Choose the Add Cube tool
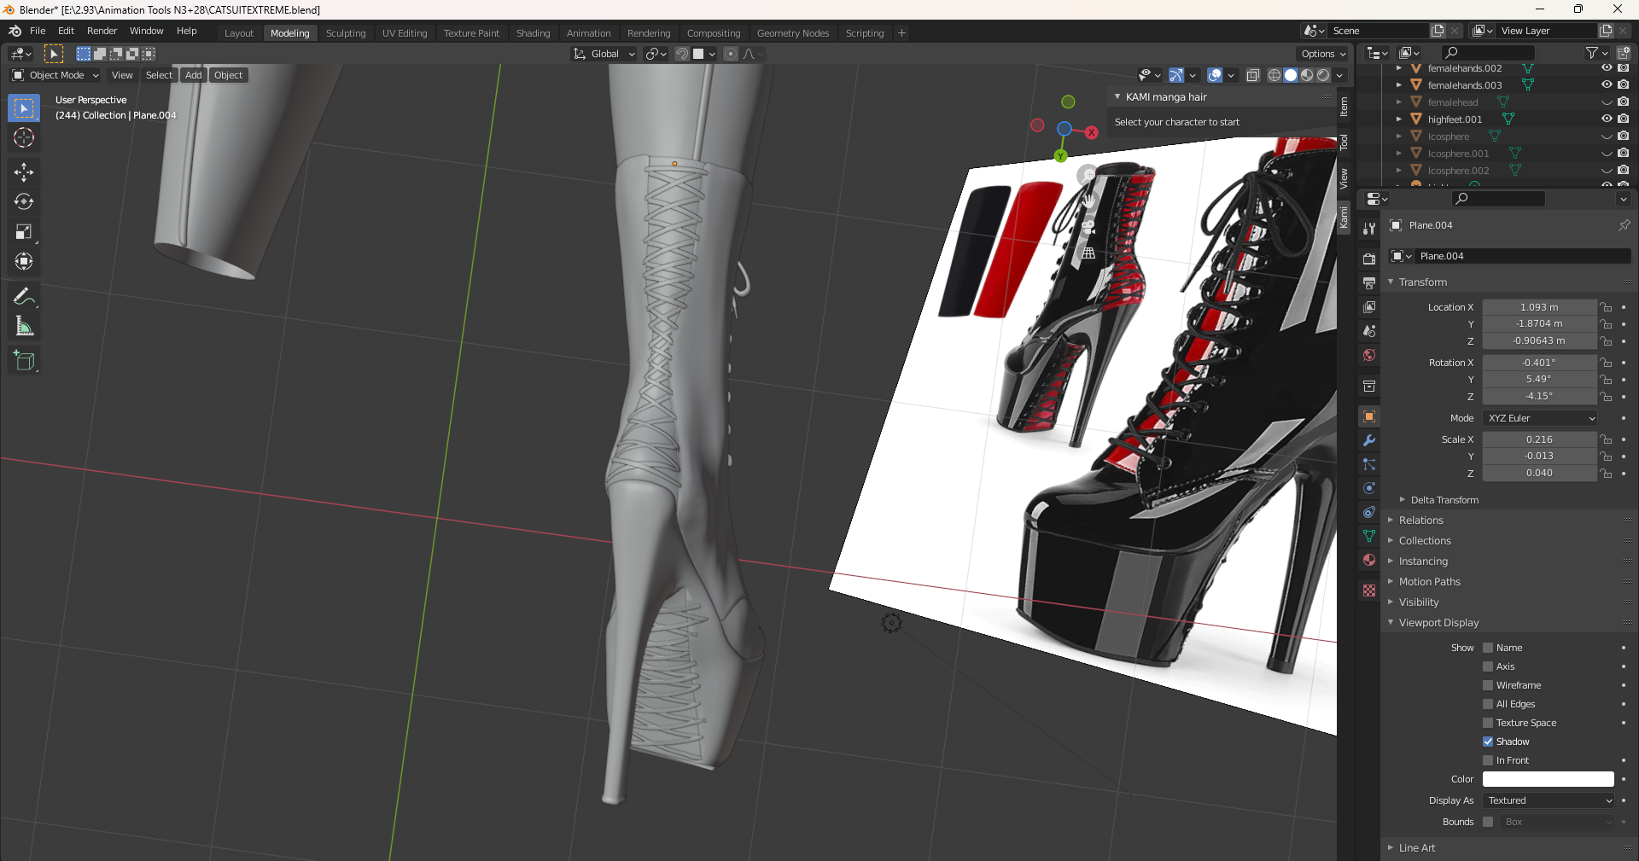The height and width of the screenshot is (861, 1639). 24,361
